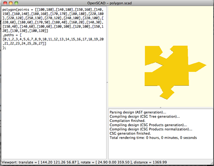This screenshot has height=166, width=214.
Task: Click the splitter handle between preview and console
Action: coord(160,108)
